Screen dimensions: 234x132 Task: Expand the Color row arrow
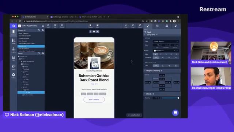[144, 51]
